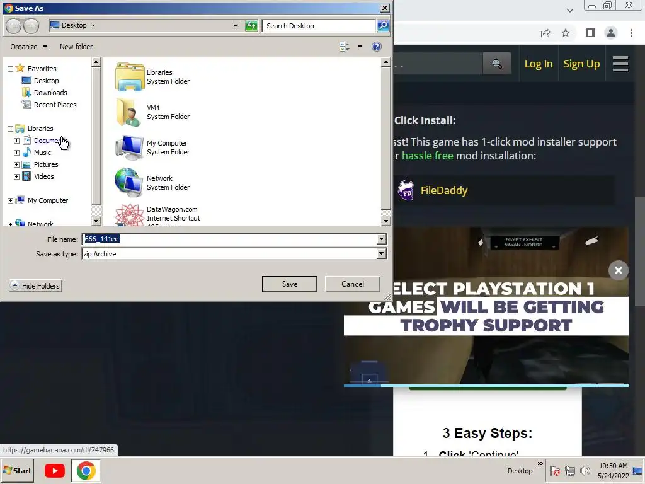The height and width of the screenshot is (484, 645).
Task: Expand the Videos library node
Action: (16, 176)
